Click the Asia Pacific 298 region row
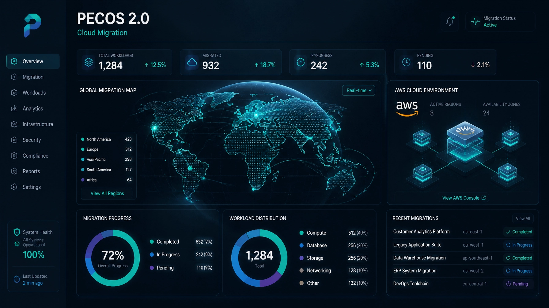549x308 pixels. point(106,159)
